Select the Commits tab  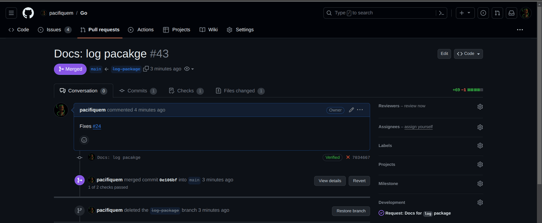click(x=138, y=91)
